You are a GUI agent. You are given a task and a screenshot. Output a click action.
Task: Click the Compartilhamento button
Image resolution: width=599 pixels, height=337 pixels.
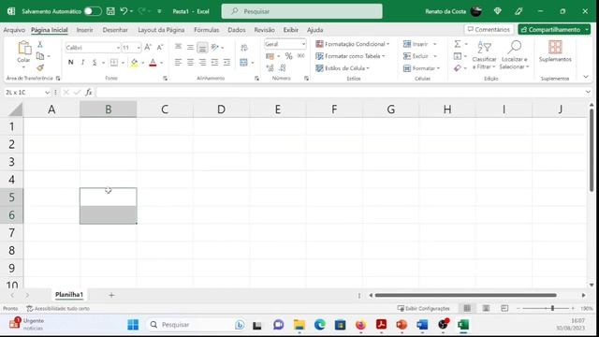pos(554,29)
